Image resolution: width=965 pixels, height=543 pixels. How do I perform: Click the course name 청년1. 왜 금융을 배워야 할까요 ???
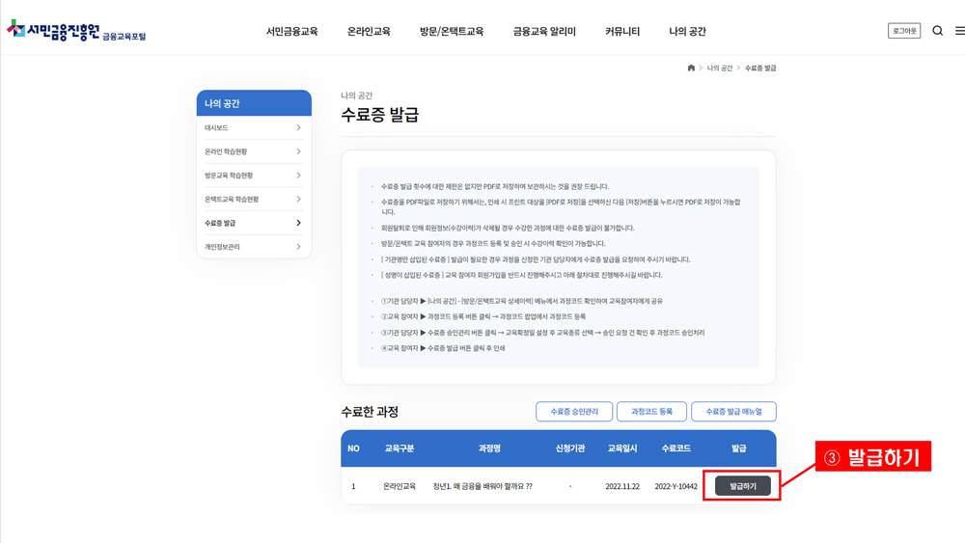tap(482, 486)
